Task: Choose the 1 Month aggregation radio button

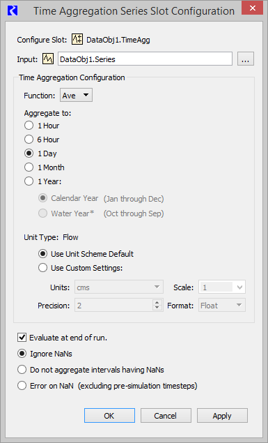Action: point(29,167)
